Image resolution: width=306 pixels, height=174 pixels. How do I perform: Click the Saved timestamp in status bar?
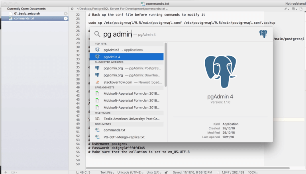point(192,172)
